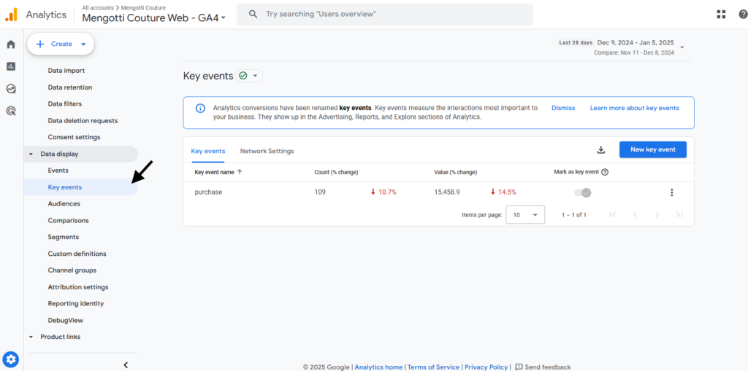
Task: Dismiss the key events banner
Action: pos(563,108)
